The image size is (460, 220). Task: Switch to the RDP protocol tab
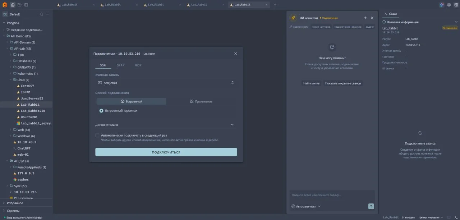138,65
